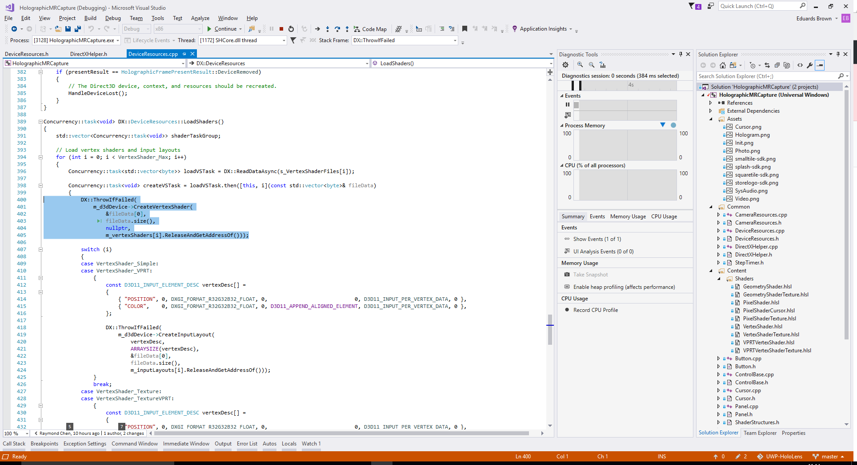This screenshot has width=857, height=465.
Task: Open Code Map from the toolbar
Action: click(370, 29)
